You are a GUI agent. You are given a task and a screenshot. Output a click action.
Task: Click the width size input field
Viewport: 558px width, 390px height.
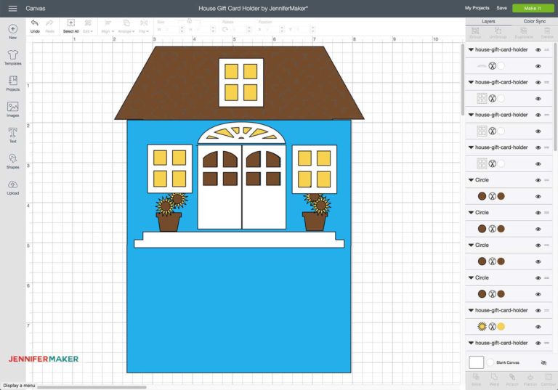click(x=171, y=30)
